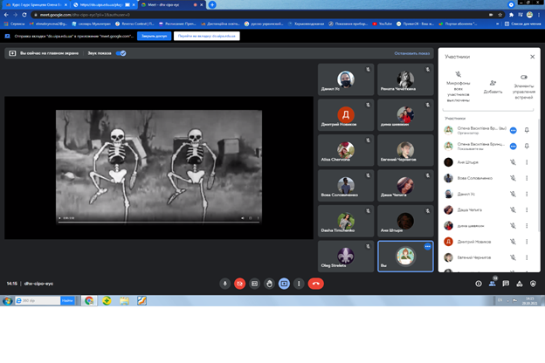Close the participants panel
545x363 pixels.
point(532,57)
